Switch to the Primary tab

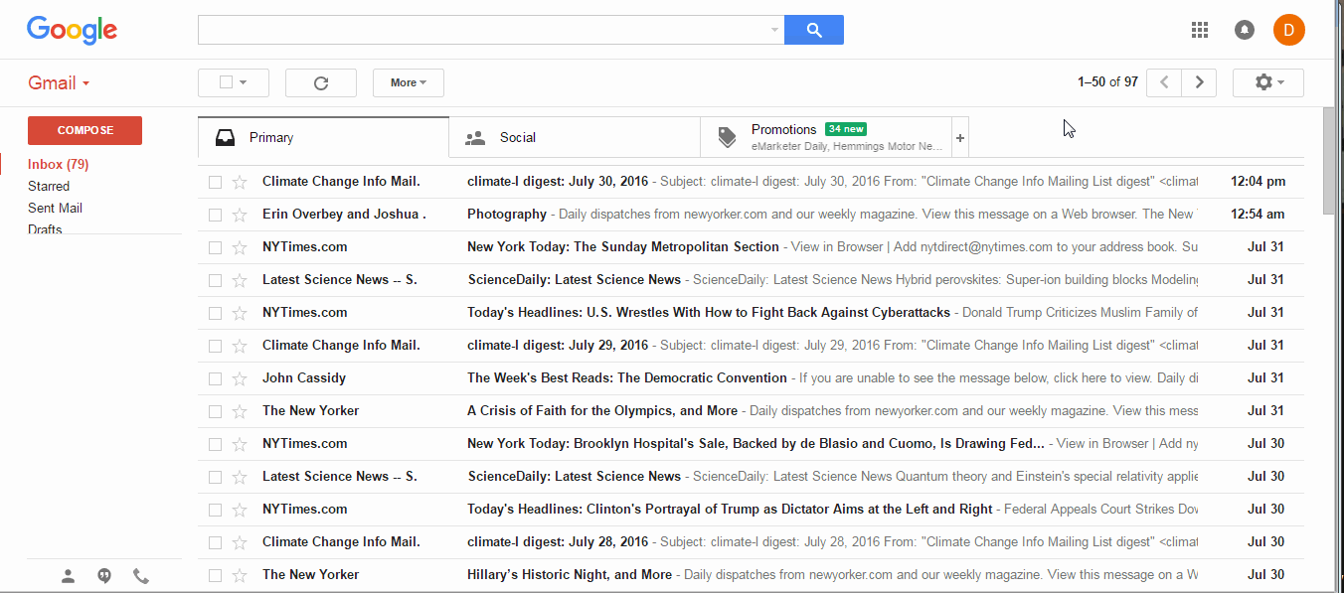tap(323, 138)
